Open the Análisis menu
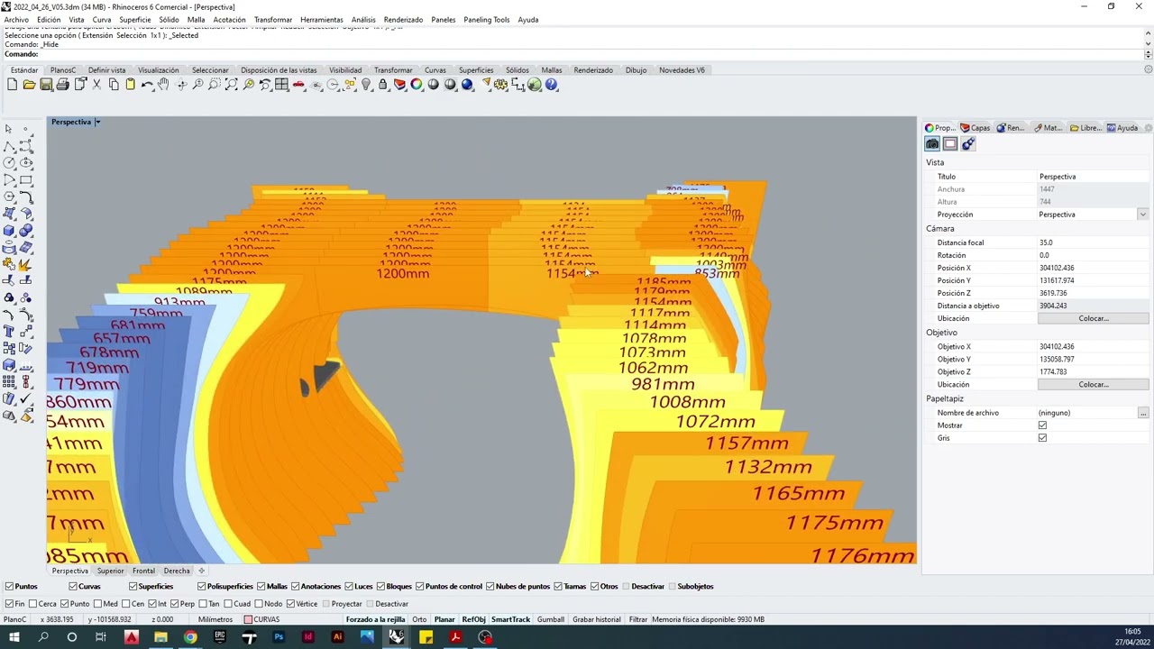The width and height of the screenshot is (1154, 649). 363,20
